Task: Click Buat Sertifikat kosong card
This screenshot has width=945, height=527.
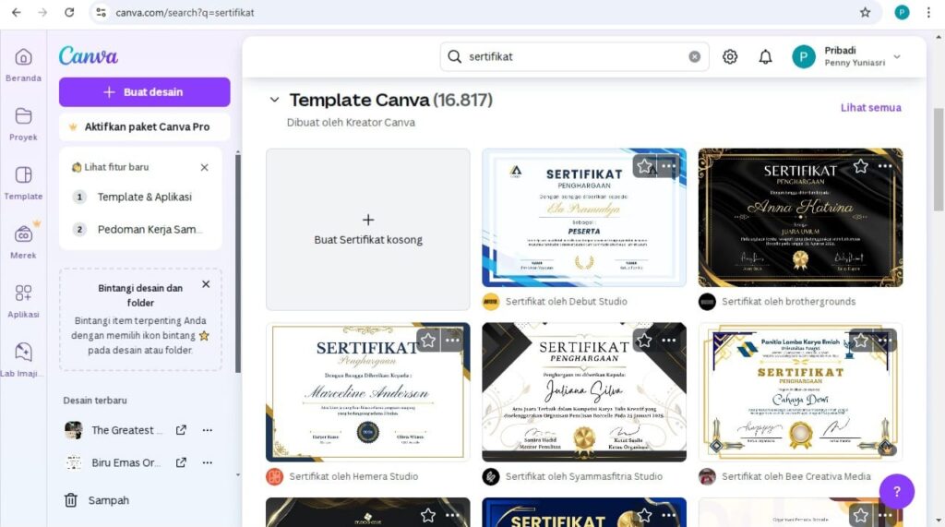Action: pyautogui.click(x=367, y=229)
